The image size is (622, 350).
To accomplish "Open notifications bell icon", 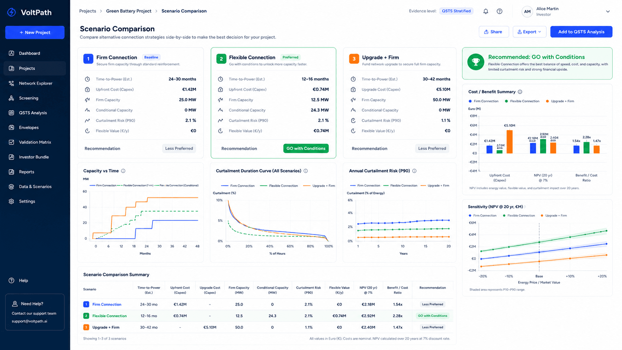I will (485, 11).
